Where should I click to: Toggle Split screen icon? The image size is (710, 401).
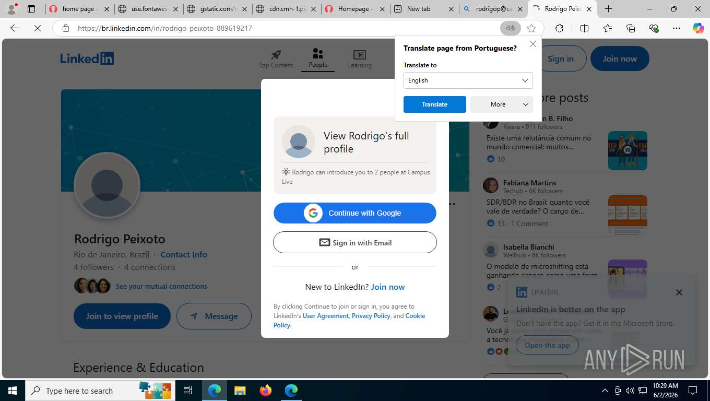584,28
